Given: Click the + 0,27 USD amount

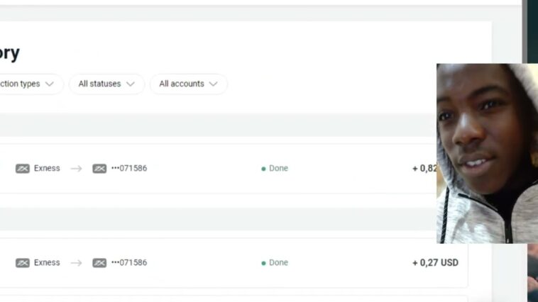Looking at the screenshot, I should point(435,262).
